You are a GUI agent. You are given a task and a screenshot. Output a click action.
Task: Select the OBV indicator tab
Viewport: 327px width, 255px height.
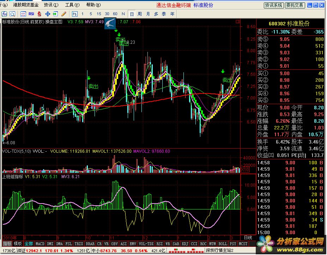point(114,243)
